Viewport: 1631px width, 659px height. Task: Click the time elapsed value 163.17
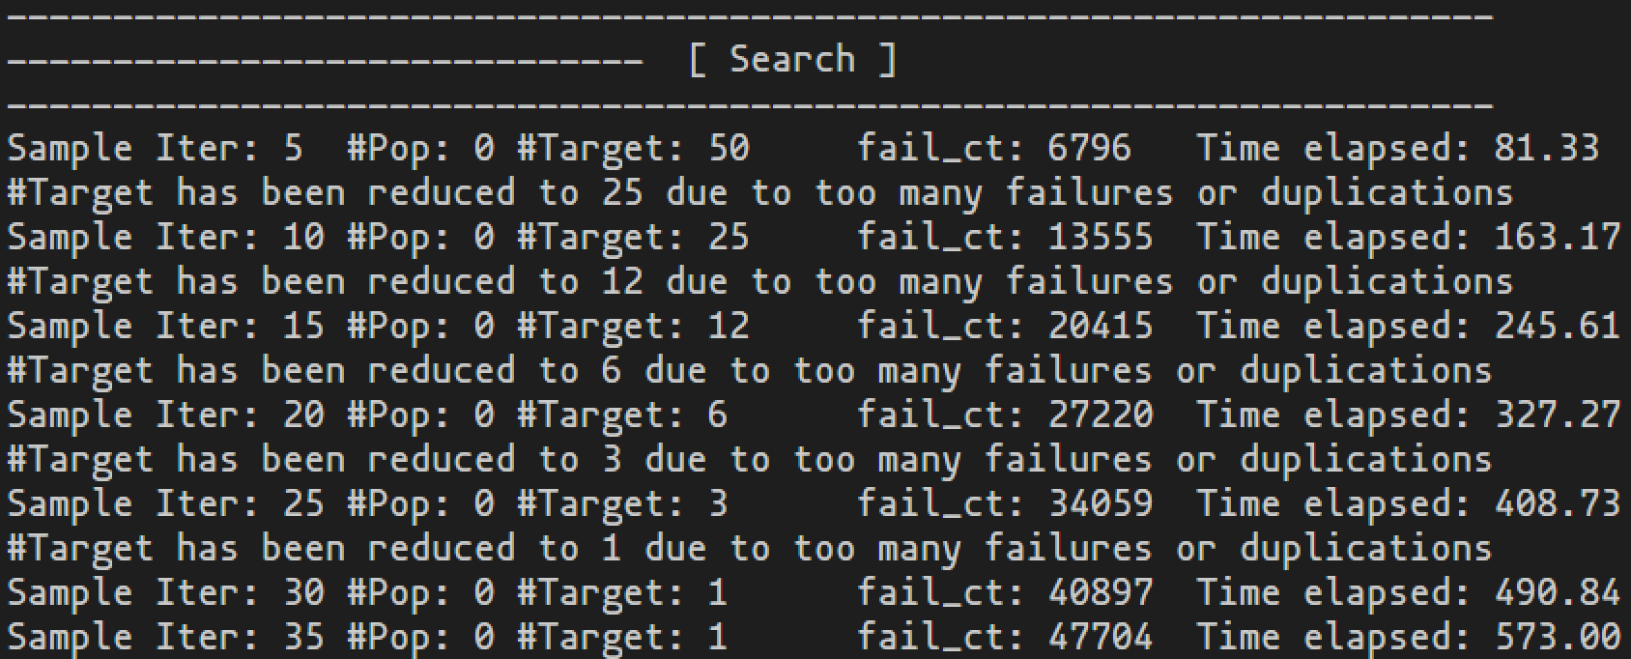point(1557,237)
